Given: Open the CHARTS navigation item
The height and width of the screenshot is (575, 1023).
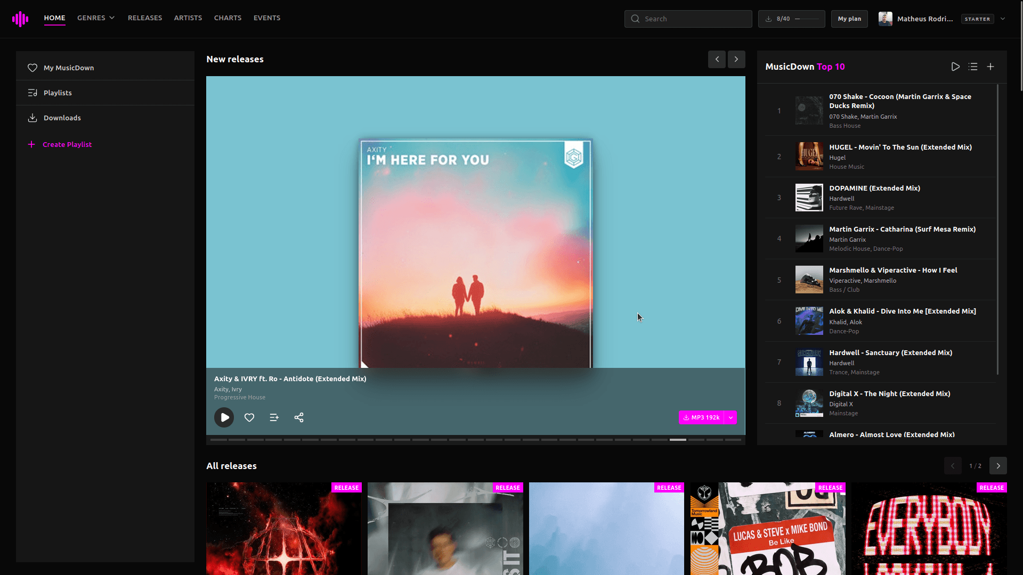Looking at the screenshot, I should coord(228,18).
